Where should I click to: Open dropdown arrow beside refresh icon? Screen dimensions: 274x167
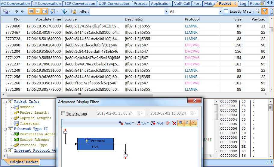(x=58, y=11)
